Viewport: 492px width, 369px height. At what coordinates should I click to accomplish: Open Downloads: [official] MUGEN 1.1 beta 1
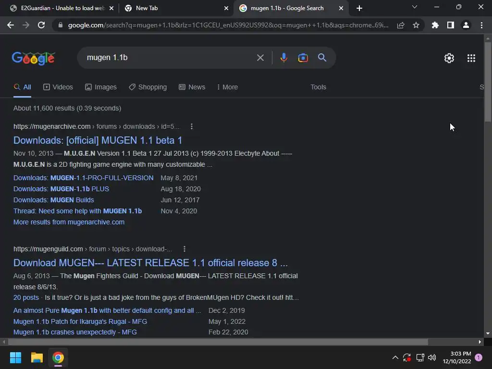click(x=98, y=140)
